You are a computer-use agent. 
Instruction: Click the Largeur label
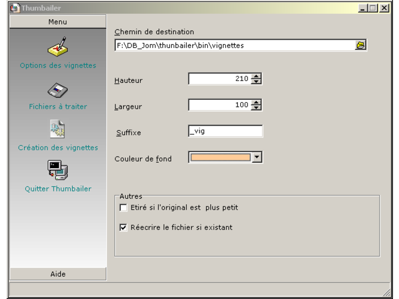click(x=128, y=106)
